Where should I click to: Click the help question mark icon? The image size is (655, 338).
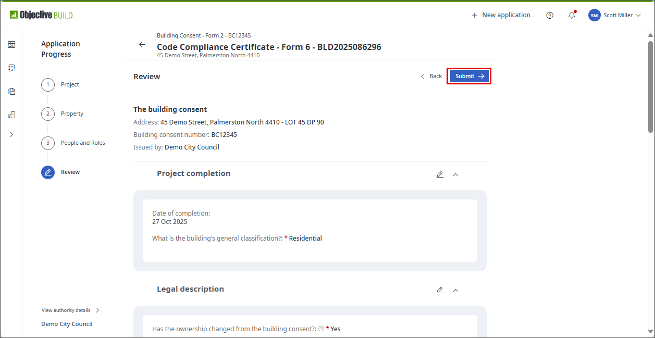[550, 15]
